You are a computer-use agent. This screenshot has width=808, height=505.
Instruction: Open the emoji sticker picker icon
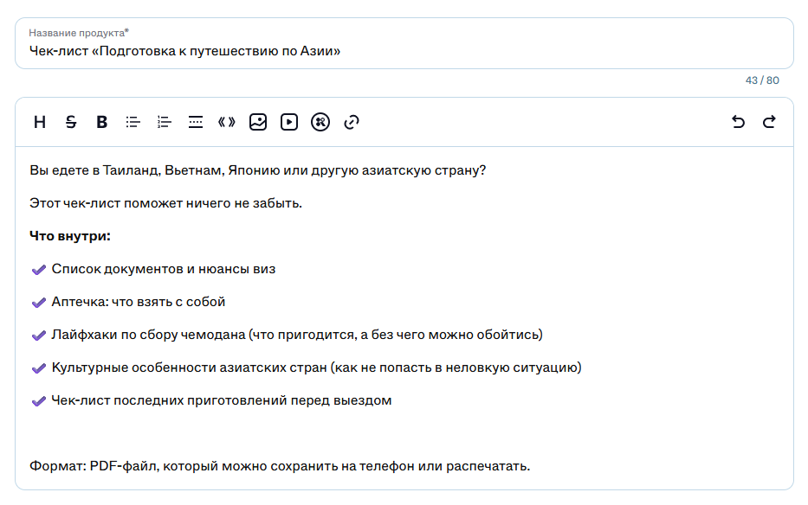point(320,122)
